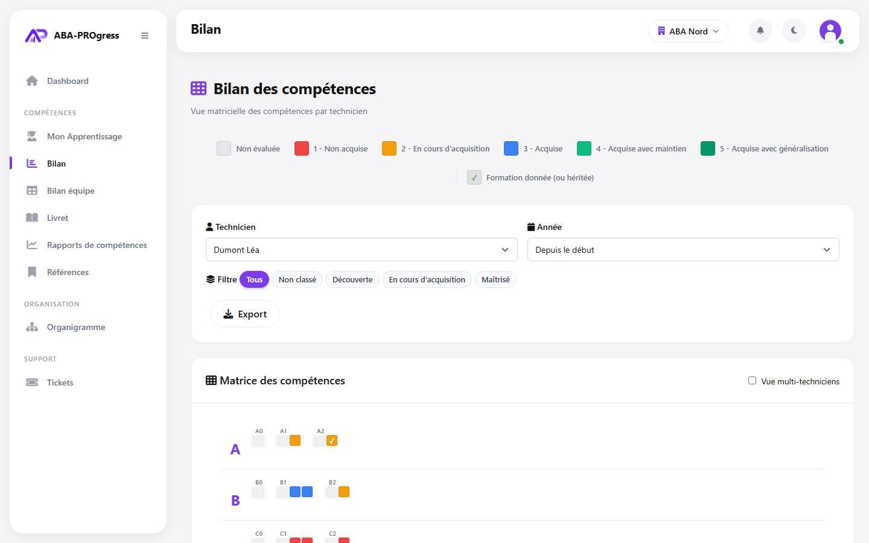Click the Export button

click(245, 314)
